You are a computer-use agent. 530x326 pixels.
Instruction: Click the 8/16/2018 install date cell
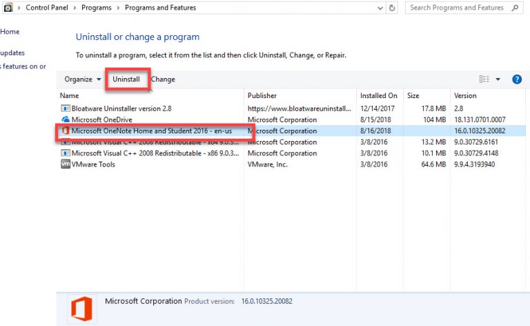(375, 131)
